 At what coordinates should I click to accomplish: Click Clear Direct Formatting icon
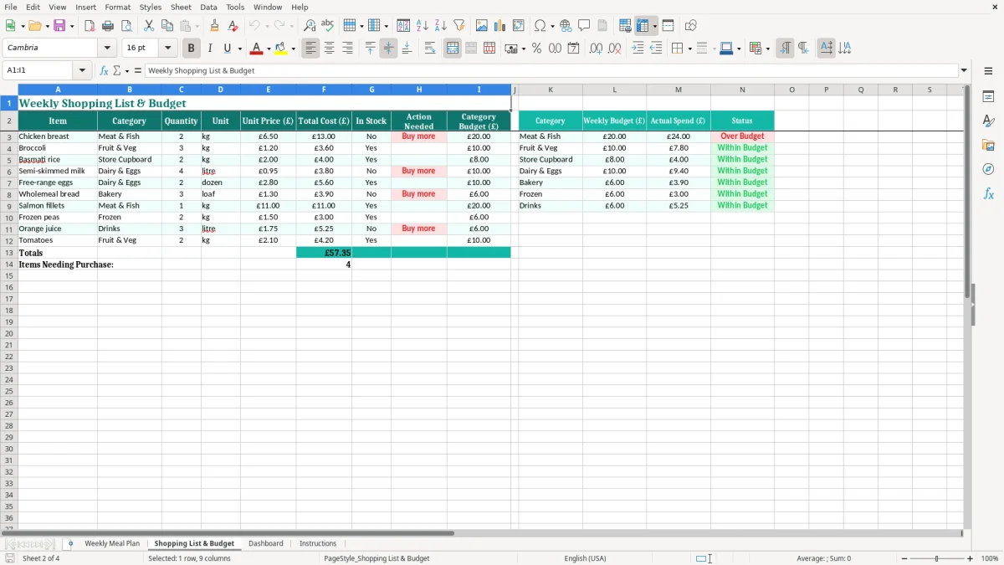233,26
